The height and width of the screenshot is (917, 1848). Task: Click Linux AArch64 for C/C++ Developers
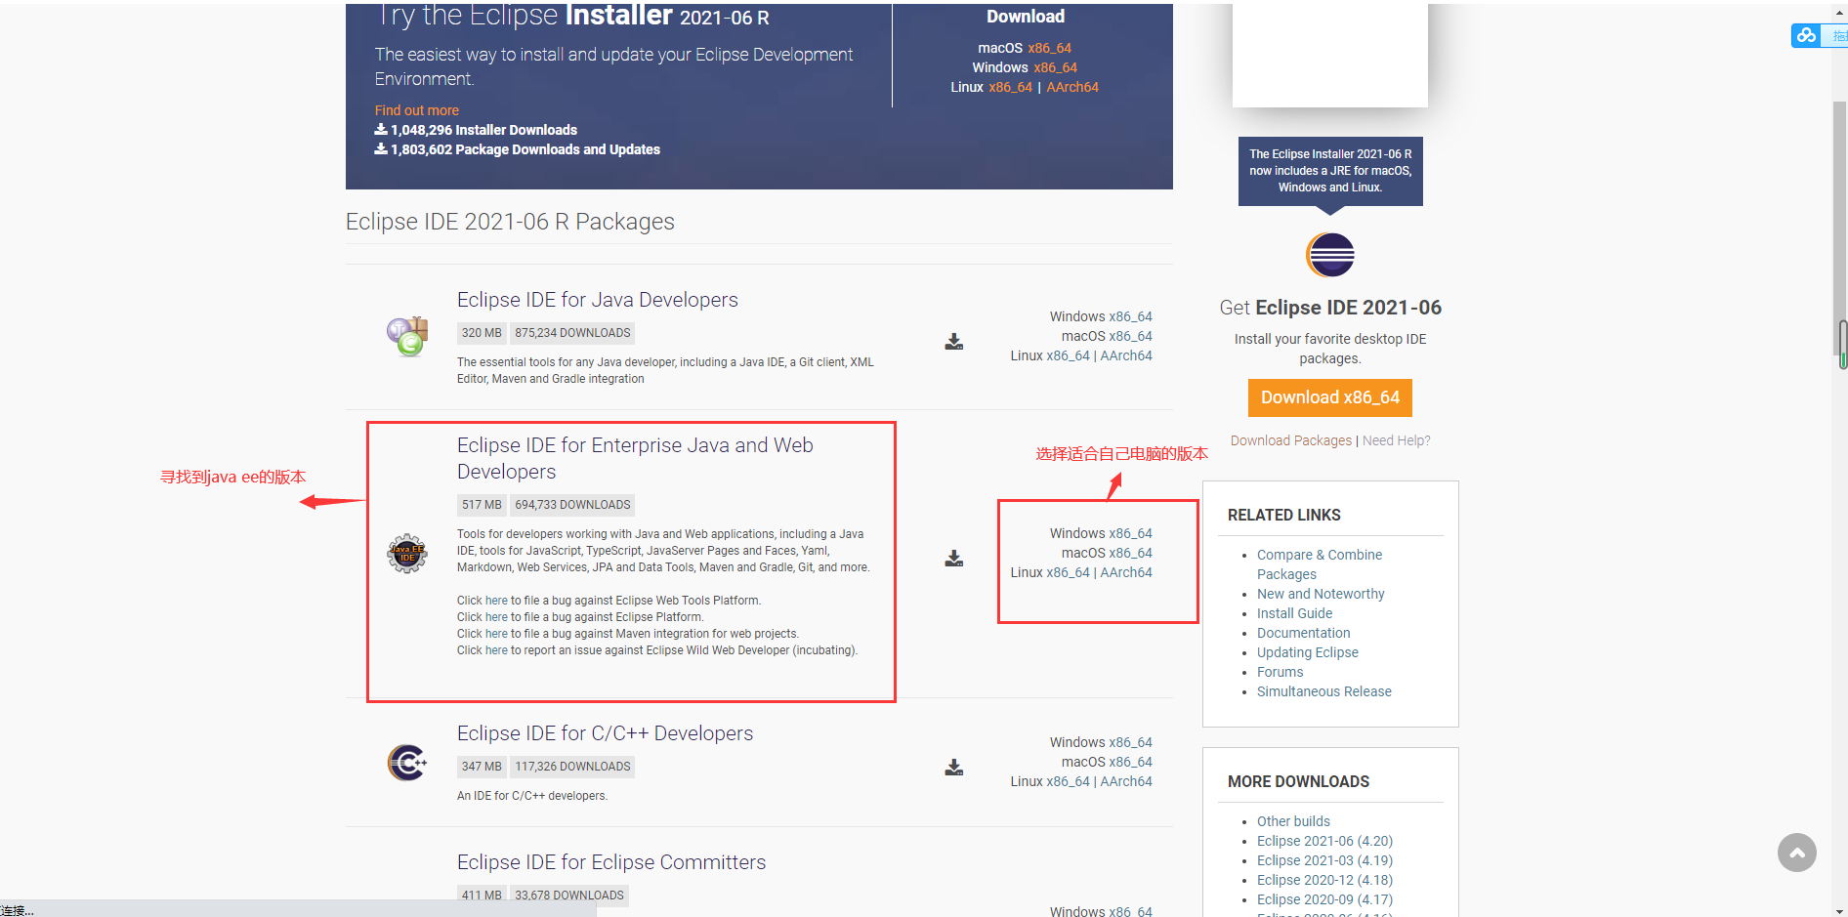pos(1126,781)
